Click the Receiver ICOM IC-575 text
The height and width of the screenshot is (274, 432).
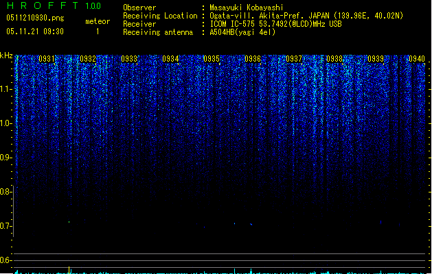pos(275,24)
